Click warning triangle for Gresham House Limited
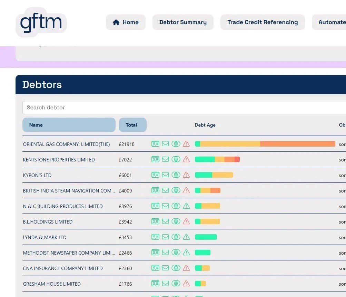Viewport: 346px width, 297px height. [186, 284]
